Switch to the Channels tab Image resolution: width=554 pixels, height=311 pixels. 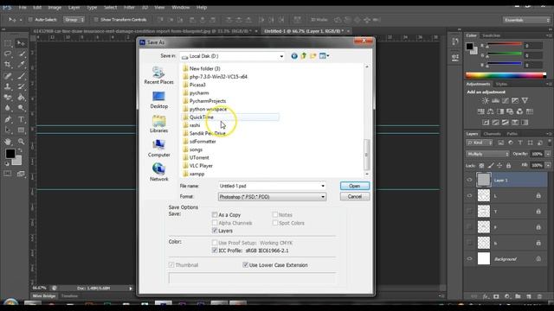click(x=492, y=134)
